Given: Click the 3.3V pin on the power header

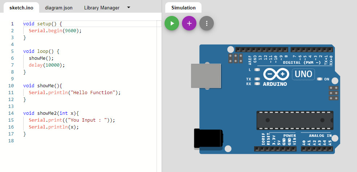Looking at the screenshot, I should pyautogui.click(x=273, y=149).
